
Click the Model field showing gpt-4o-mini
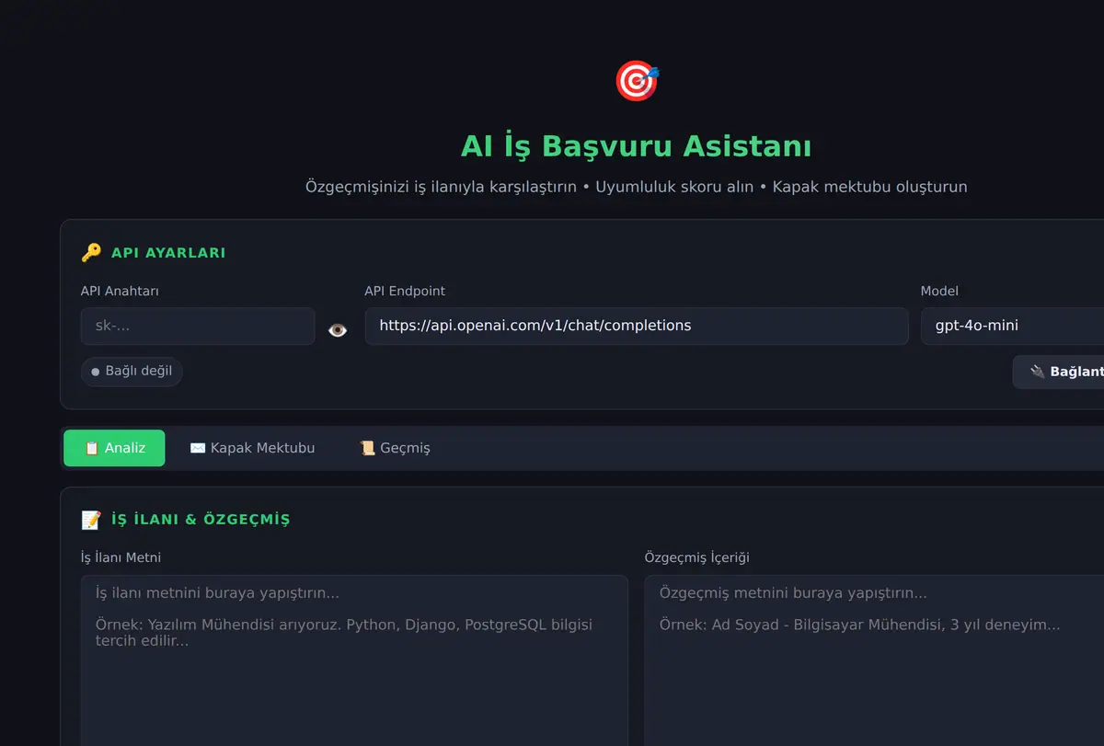(x=1012, y=326)
